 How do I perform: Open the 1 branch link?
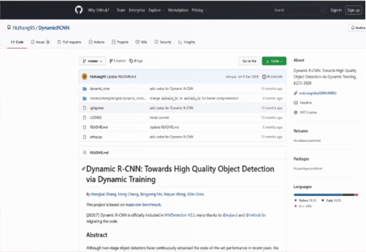pos(118,61)
